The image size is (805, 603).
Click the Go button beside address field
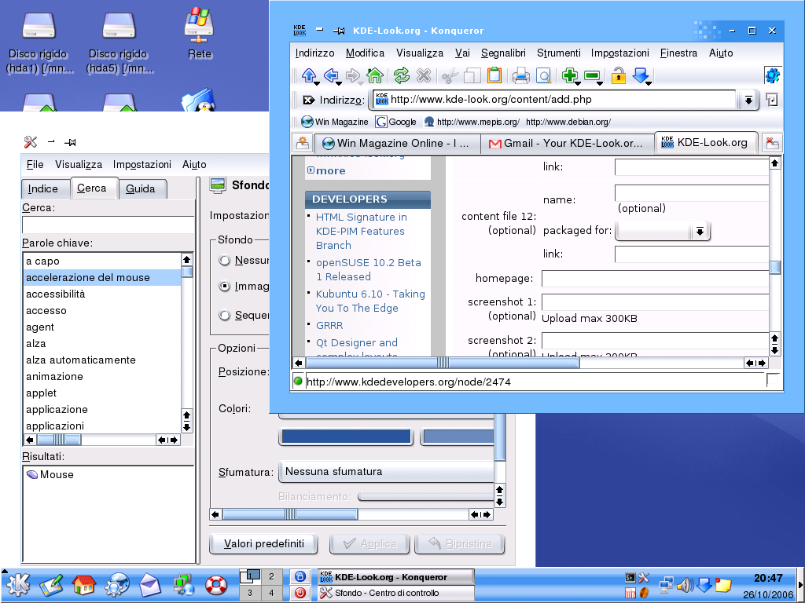[x=772, y=100]
